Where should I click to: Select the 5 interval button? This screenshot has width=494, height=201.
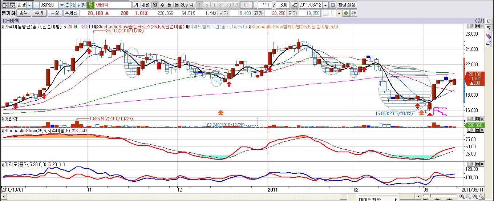[x=207, y=5]
